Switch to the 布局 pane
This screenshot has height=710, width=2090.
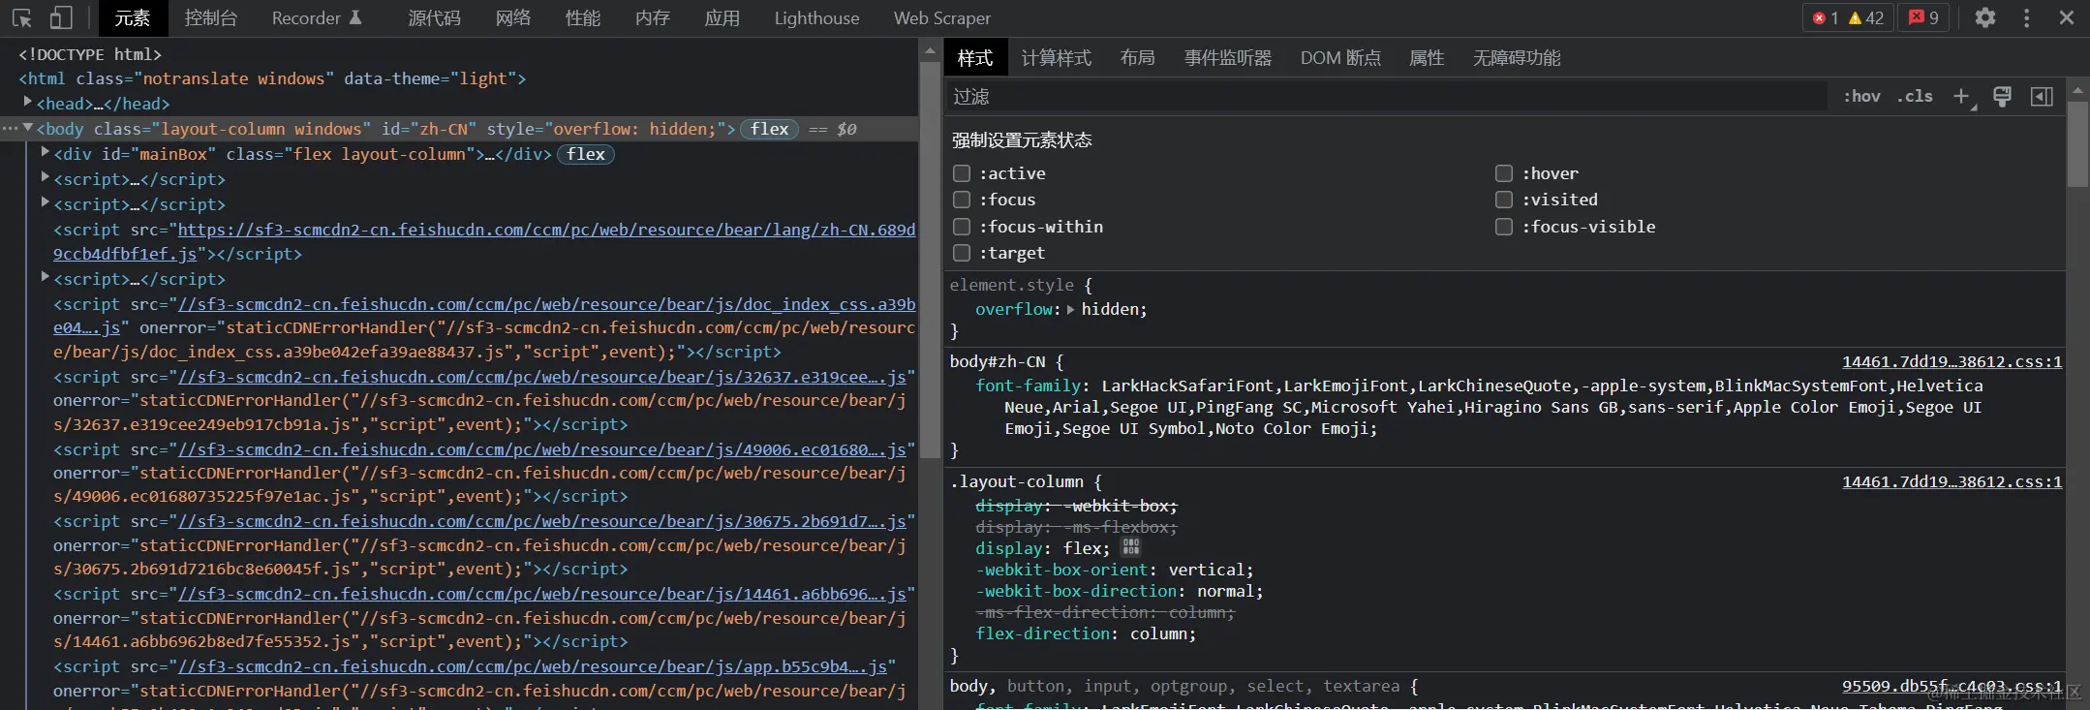point(1137,58)
